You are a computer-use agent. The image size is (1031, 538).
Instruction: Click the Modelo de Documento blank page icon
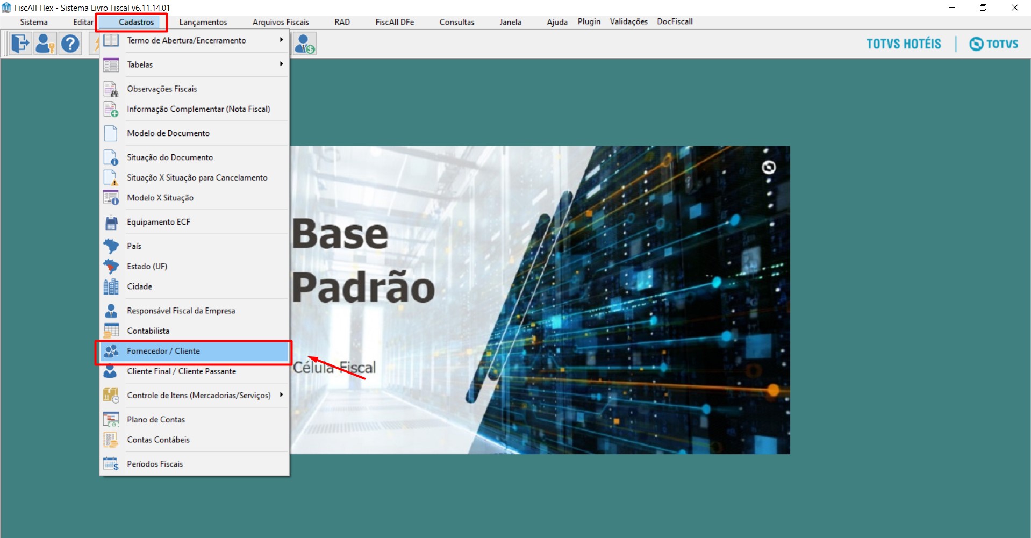coord(111,133)
